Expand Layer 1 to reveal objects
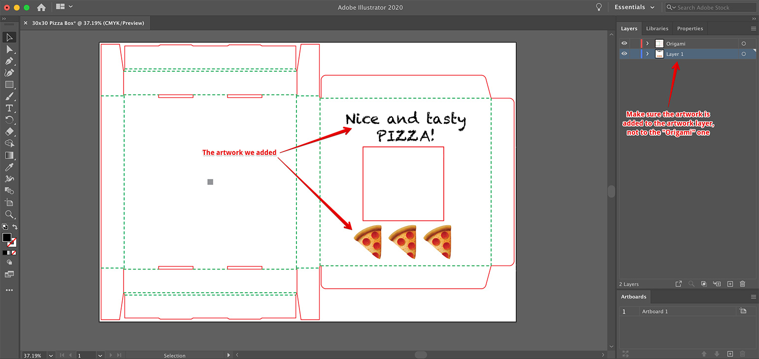 click(647, 54)
